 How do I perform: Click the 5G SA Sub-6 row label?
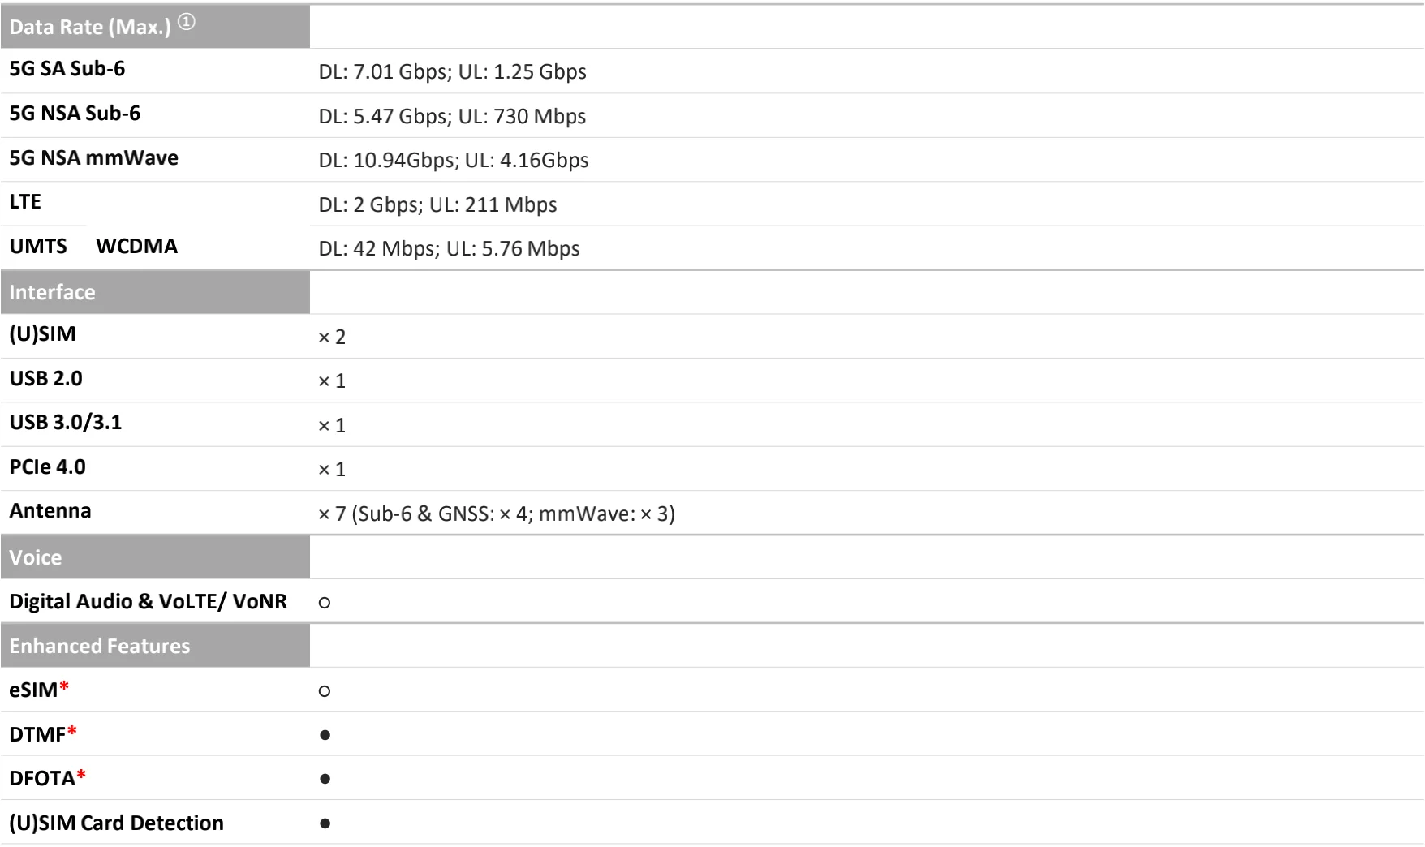(67, 69)
